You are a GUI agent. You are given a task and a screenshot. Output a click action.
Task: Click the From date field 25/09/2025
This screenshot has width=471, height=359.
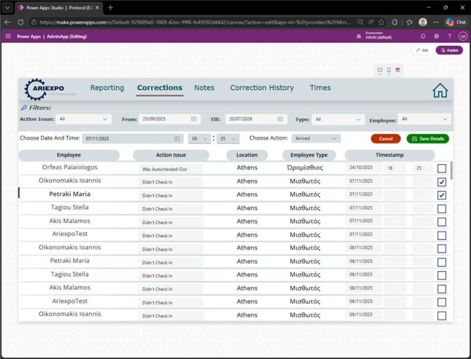coord(170,119)
